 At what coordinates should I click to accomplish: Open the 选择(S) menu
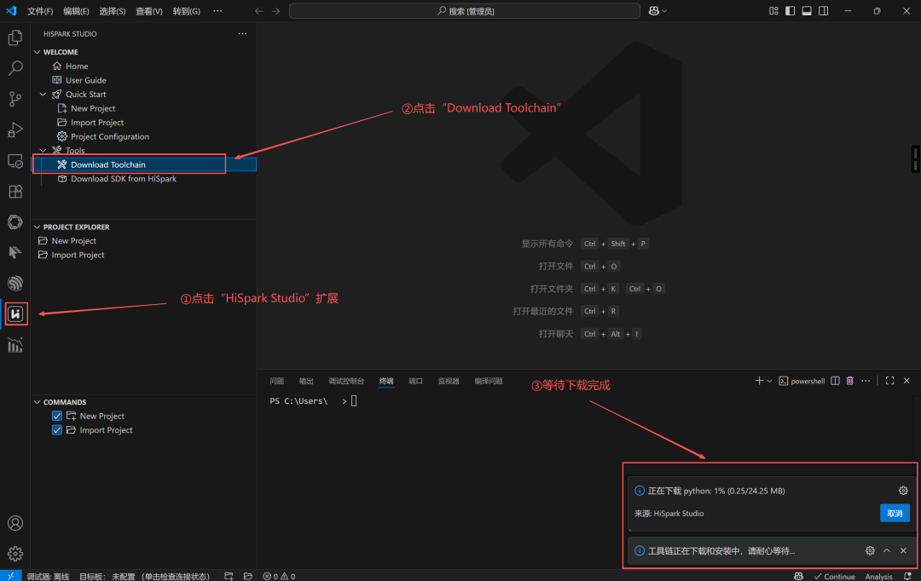click(113, 11)
